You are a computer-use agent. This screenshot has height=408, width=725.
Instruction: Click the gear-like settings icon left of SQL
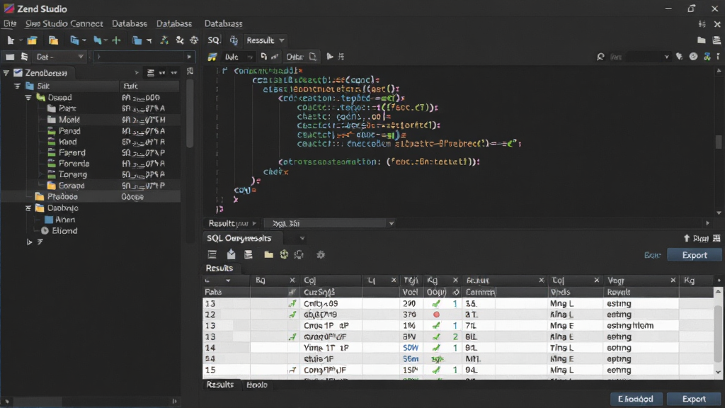point(194,40)
